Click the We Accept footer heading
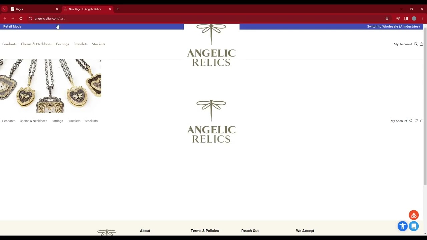The width and height of the screenshot is (427, 240). [305, 231]
